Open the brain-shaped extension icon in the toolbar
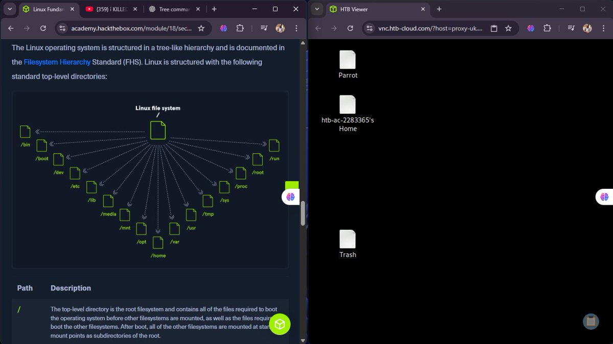This screenshot has height=344, width=613. [223, 28]
